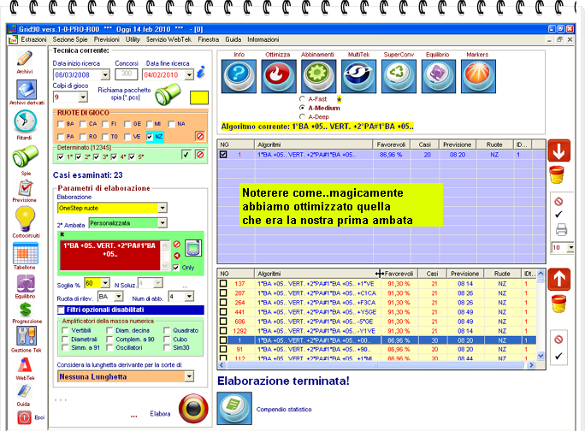This screenshot has height=431, width=585.
Task: Open the Colpi di gioco dropdown
Action: (83, 97)
